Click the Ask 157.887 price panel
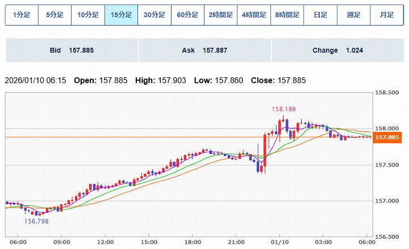The width and height of the screenshot is (409, 249). [x=204, y=50]
